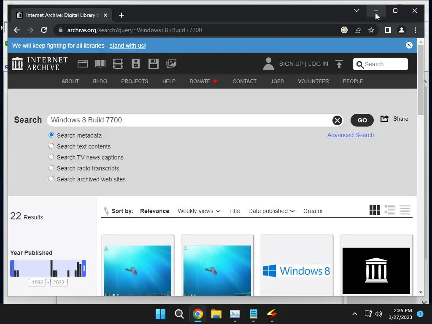432x324 pixels.
Task: Share this page from the address bar
Action: click(358, 30)
